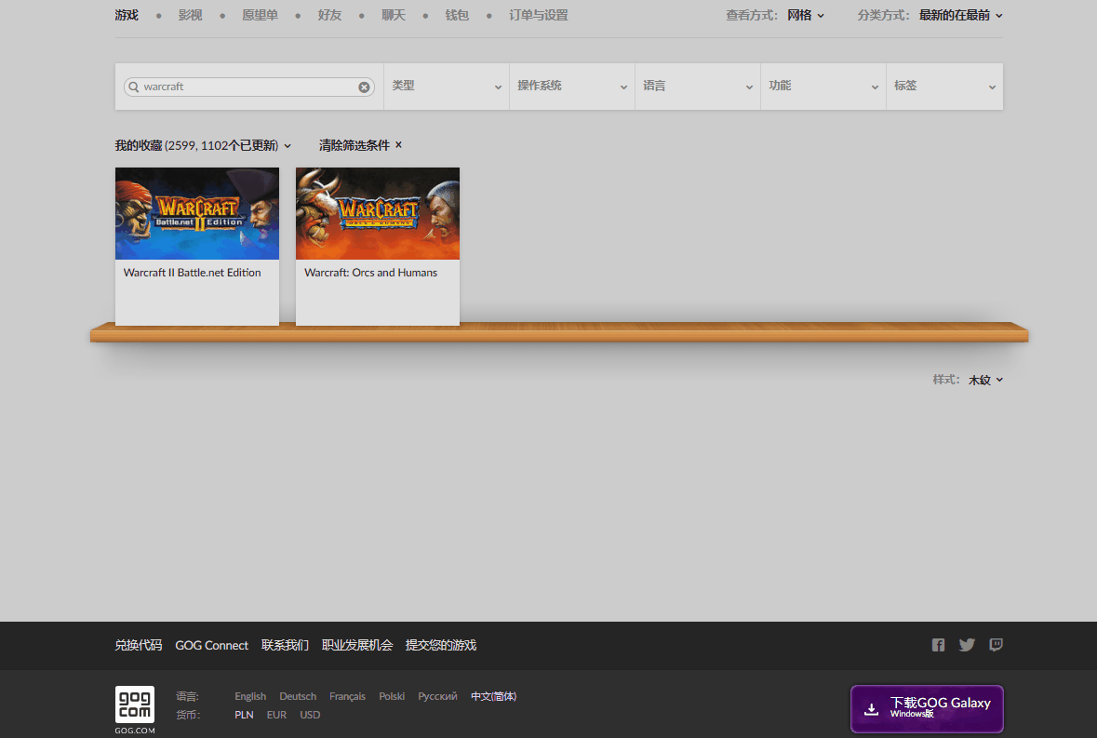Image resolution: width=1097 pixels, height=738 pixels.
Task: Click the search magnifier icon
Action: [x=134, y=87]
